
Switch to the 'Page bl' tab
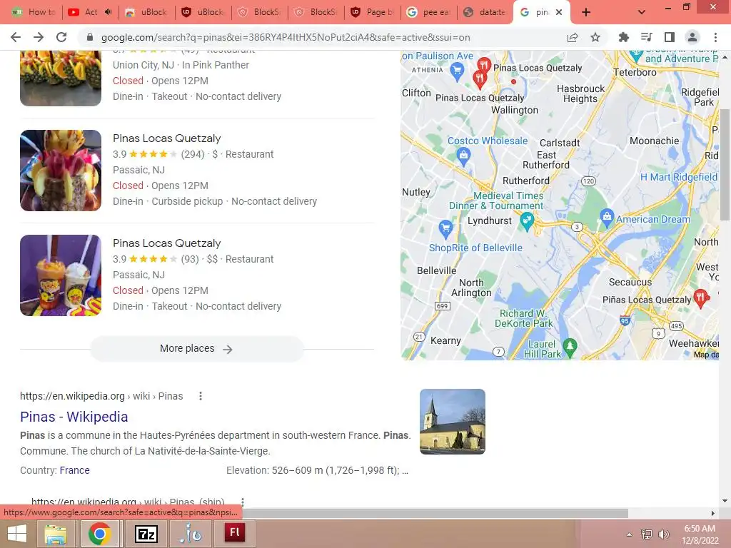click(373, 12)
